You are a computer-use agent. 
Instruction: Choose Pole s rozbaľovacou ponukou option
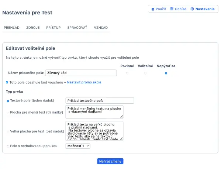click(x=8, y=146)
